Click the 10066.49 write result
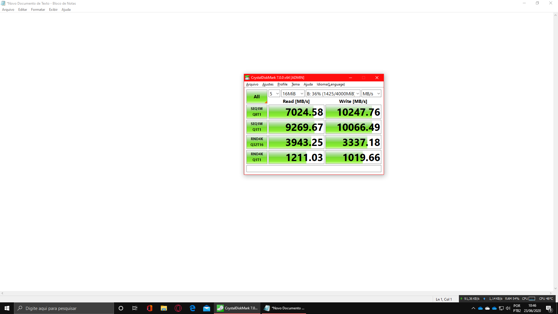This screenshot has height=314, width=558. point(353,127)
